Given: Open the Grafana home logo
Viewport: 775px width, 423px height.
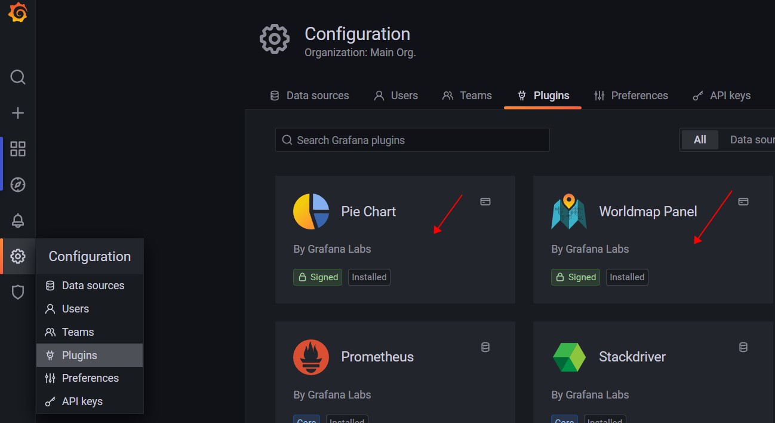Looking at the screenshot, I should 18,13.
